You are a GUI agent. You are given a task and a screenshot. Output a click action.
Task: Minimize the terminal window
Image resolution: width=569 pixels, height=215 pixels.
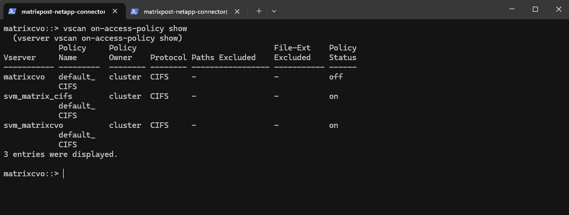coord(511,9)
